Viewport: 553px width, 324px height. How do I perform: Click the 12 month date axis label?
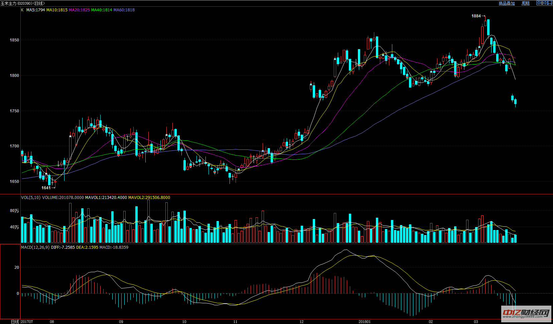pyautogui.click(x=302, y=322)
